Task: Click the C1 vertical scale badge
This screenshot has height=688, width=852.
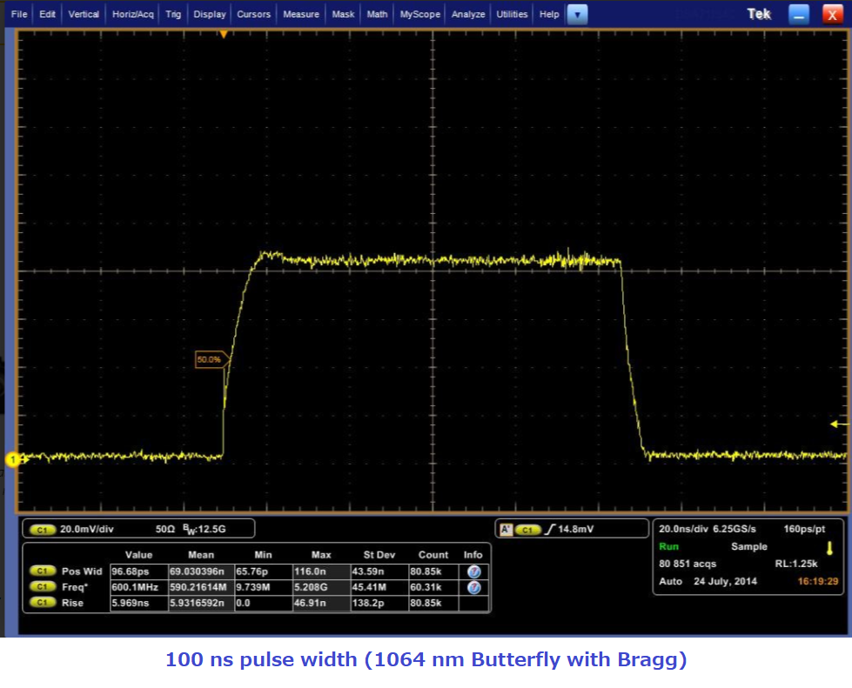Action: click(41, 529)
